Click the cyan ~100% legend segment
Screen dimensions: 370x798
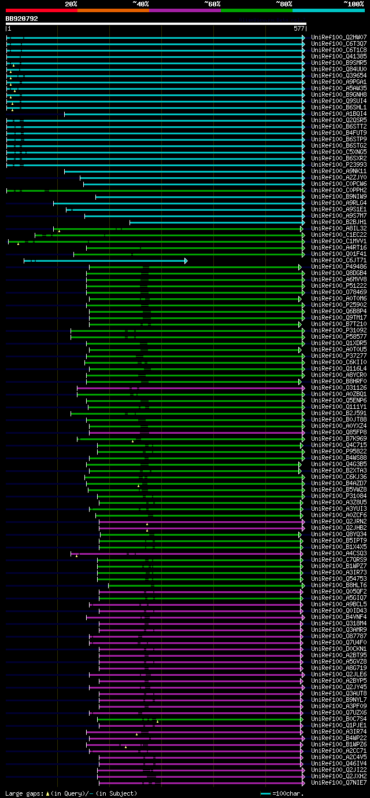tap(328, 10)
